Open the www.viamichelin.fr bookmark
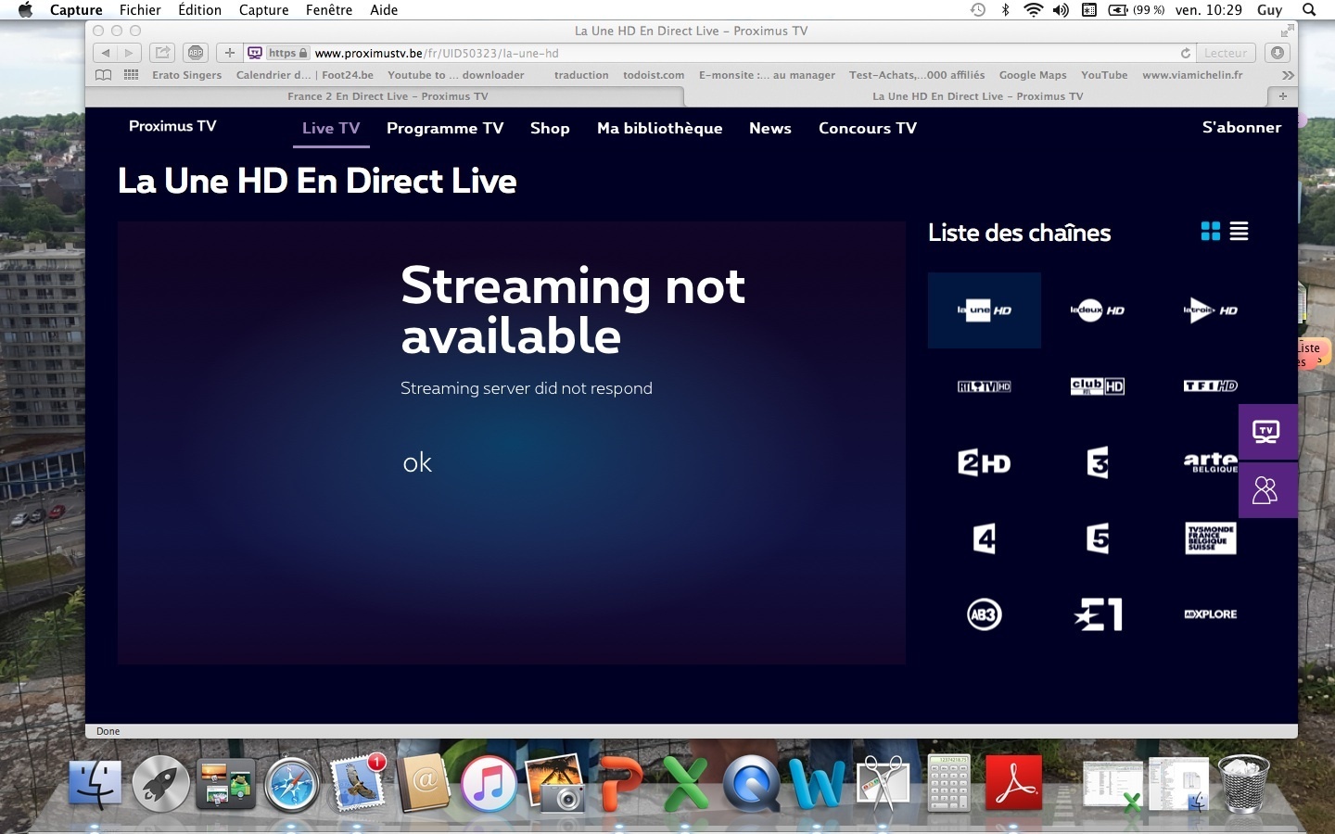1335x834 pixels. point(1192,75)
